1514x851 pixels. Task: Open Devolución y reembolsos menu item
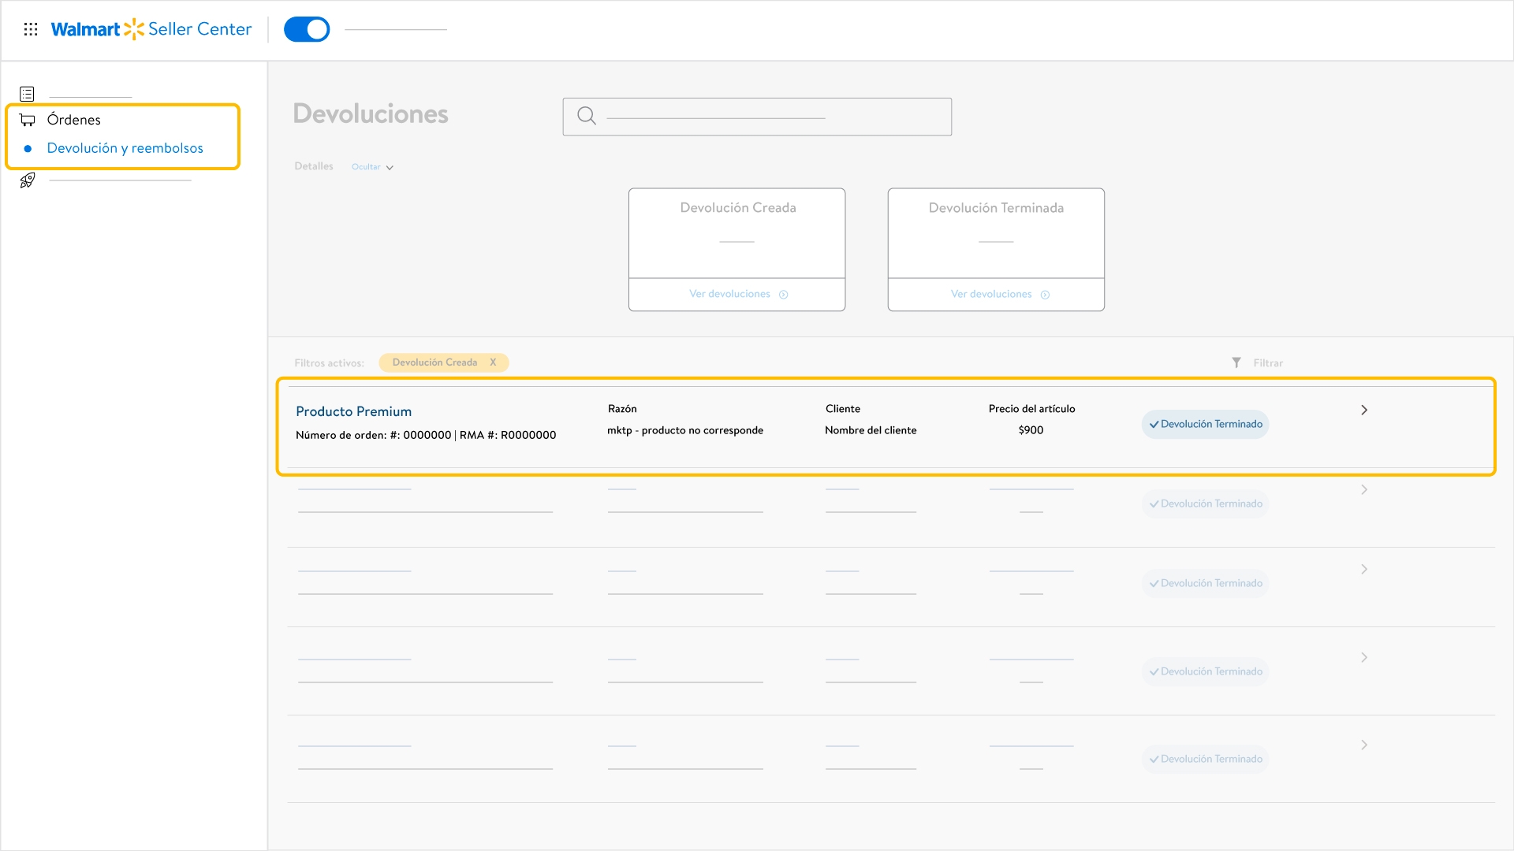tap(125, 148)
